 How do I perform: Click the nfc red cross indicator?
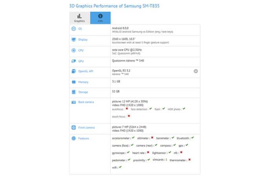click(181, 152)
